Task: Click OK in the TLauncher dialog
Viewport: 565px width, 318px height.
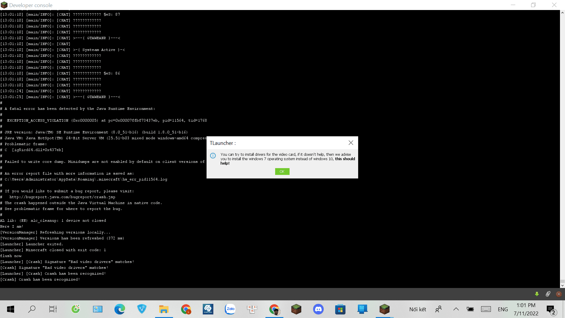Action: tap(282, 171)
